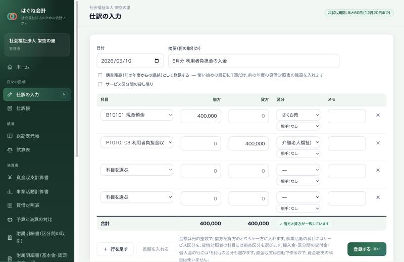404x262 pixels.
Task: Click the 行を足す button
Action: pos(115,249)
